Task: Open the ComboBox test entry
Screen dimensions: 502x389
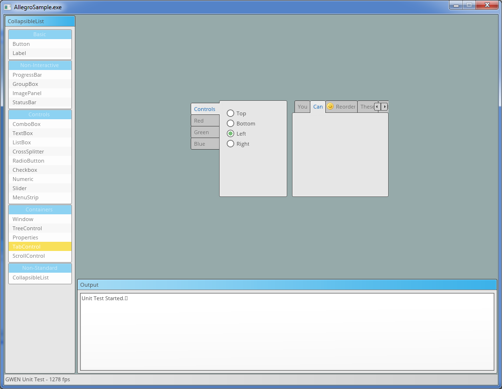Action: [27, 124]
